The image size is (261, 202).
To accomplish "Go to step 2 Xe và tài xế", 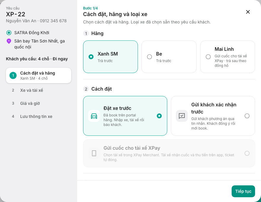I will coord(39,90).
